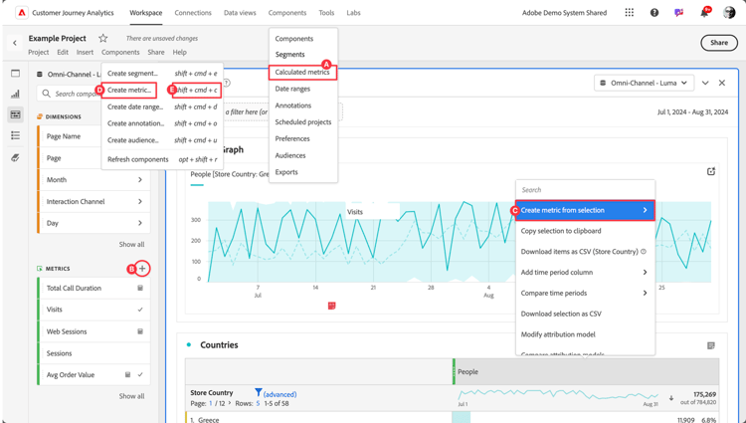Click calculator icon beside Total Call Duration
The width and height of the screenshot is (746, 423).
click(x=140, y=288)
